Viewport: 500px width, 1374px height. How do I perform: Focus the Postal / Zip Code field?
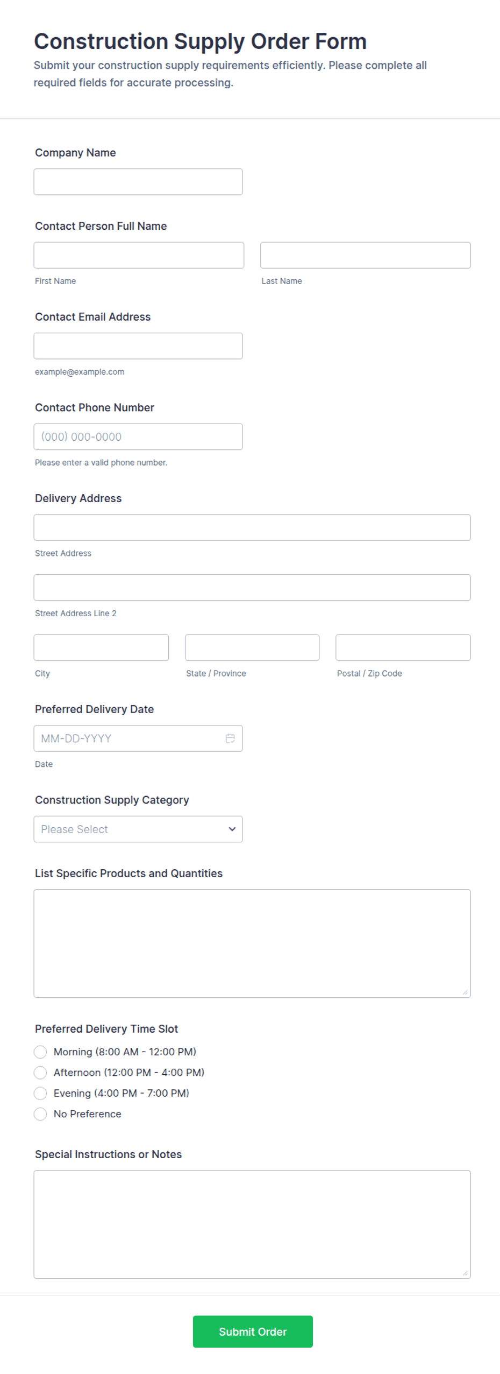(403, 647)
